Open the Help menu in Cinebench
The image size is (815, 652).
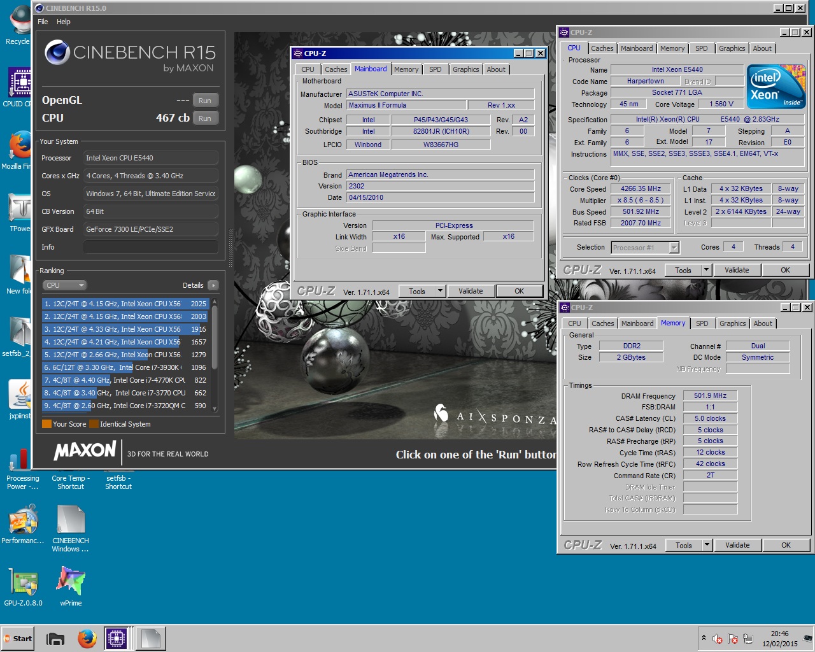point(64,22)
